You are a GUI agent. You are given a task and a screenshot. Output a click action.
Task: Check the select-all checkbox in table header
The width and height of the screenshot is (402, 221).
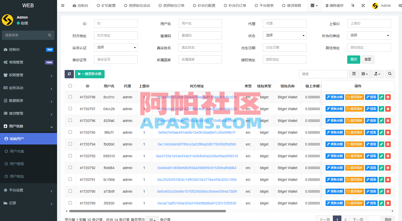[x=70, y=86]
